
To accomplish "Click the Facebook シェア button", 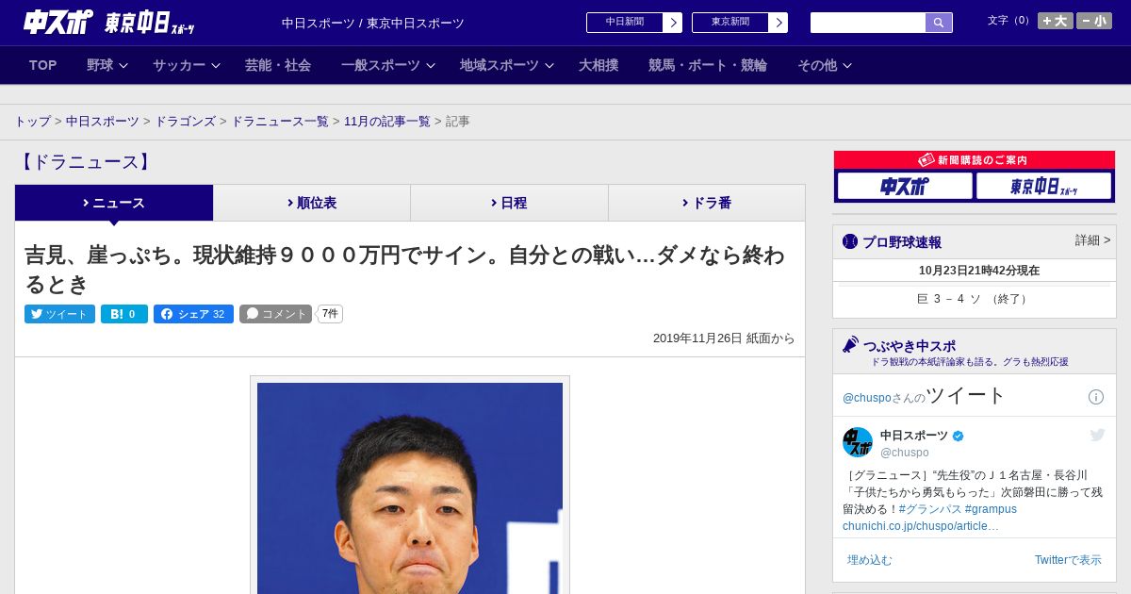I will tap(193, 314).
